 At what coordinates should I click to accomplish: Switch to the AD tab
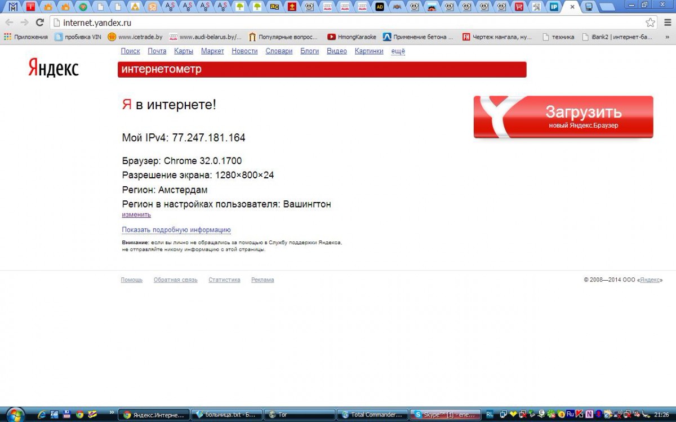(x=380, y=7)
